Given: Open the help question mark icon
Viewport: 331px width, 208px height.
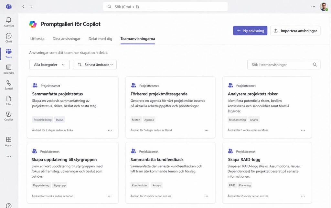Looking at the screenshot, I should point(9,206).
